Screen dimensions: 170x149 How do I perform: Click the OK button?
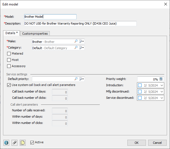(x=136, y=143)
